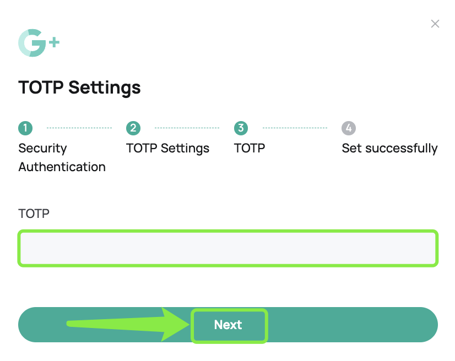Focus the TOTP code input field

pos(228,248)
